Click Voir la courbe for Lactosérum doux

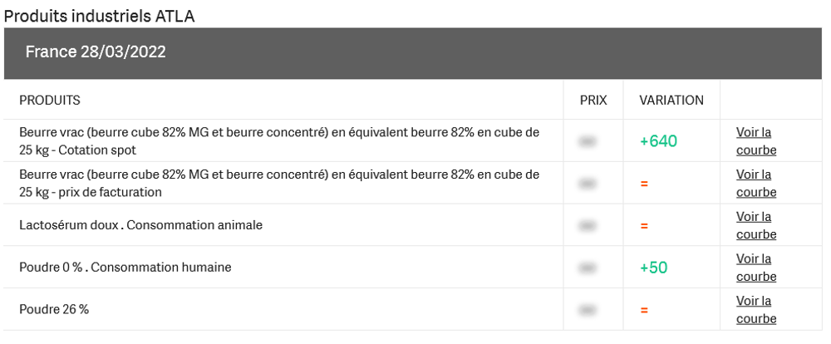755,226
